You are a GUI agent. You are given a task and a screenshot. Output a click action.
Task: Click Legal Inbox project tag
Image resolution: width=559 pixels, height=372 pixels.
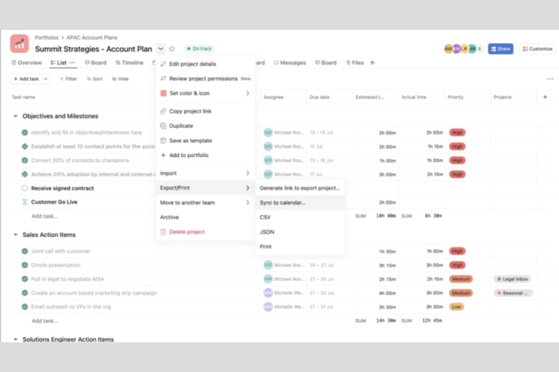point(512,279)
